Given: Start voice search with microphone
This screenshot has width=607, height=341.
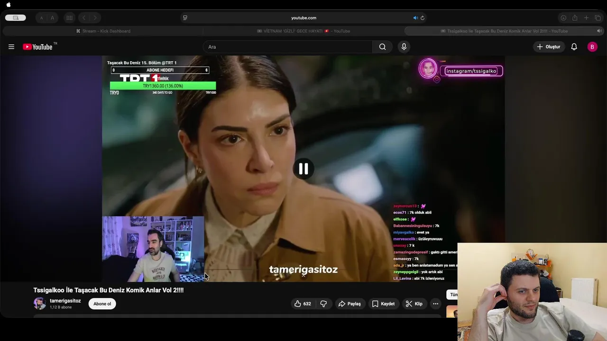Looking at the screenshot, I should click(404, 47).
